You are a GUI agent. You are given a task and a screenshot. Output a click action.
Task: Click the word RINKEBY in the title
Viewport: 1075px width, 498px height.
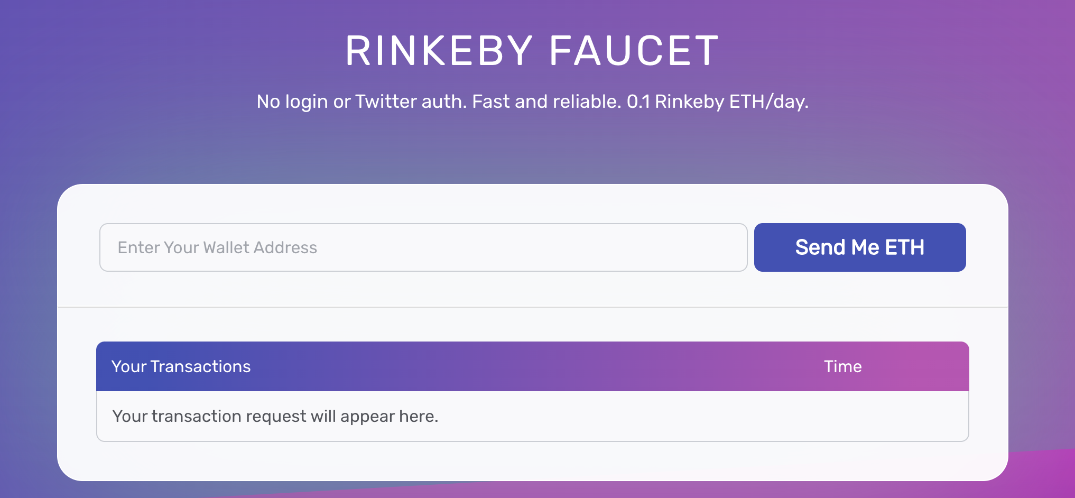tap(439, 51)
